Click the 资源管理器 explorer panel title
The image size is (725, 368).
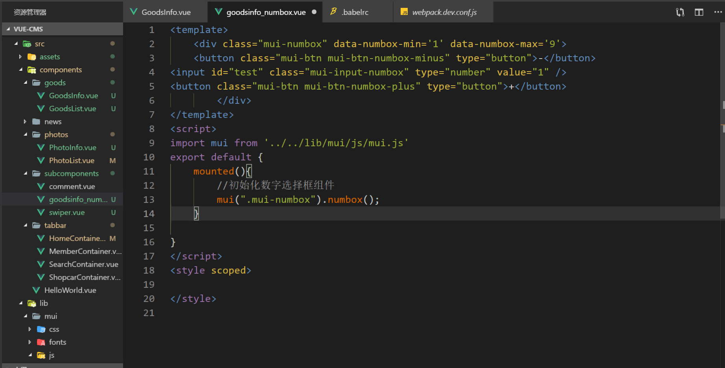tap(30, 12)
